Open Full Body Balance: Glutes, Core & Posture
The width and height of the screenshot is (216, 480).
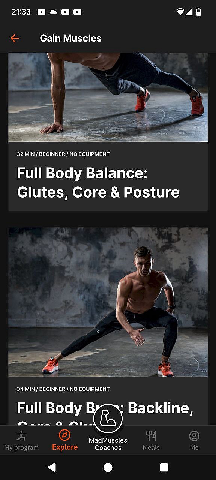pos(98,183)
